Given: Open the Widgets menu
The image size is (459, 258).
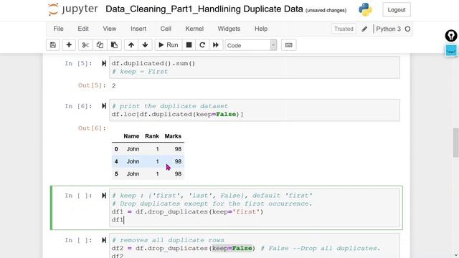Looking at the screenshot, I should click(x=229, y=29).
